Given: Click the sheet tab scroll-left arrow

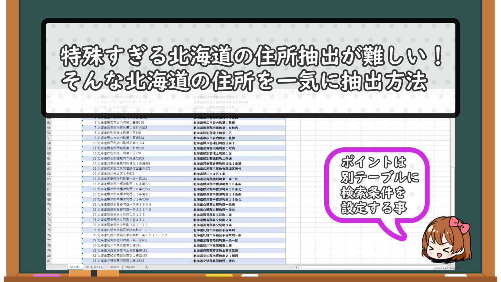Looking at the screenshot, I should pyautogui.click(x=52, y=267).
